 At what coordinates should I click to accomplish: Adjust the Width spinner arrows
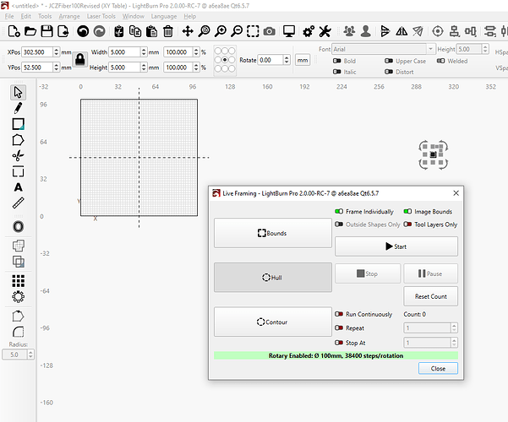[144, 51]
